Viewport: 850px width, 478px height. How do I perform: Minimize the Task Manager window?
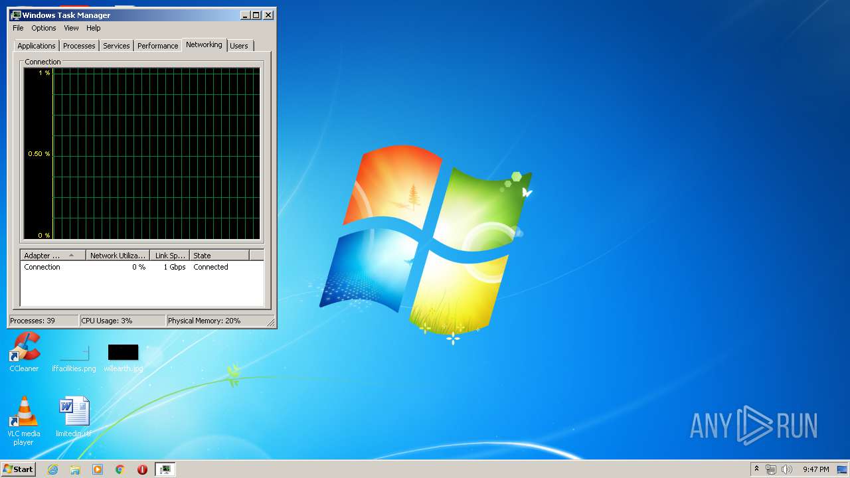[x=245, y=15]
